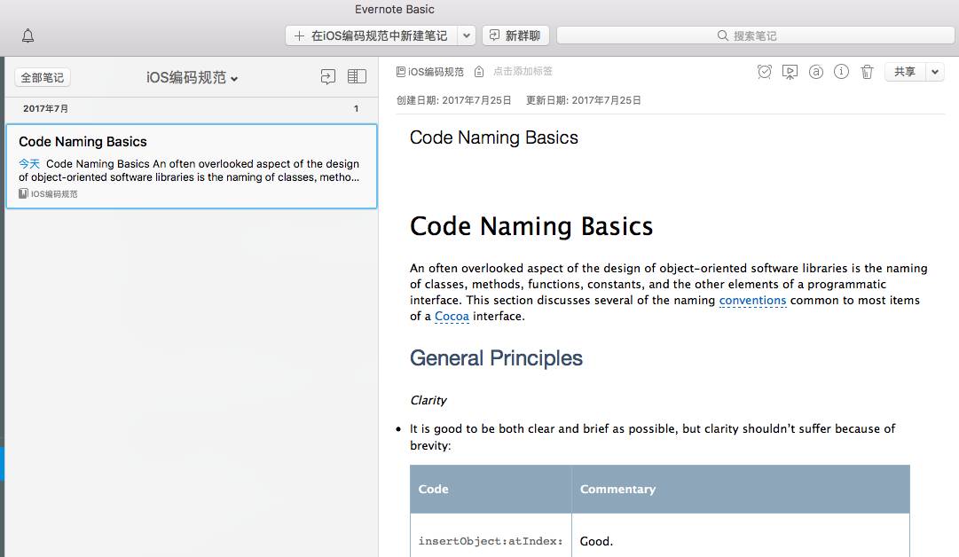Start presentation mode for this note
Viewport: 959px width, 557px height.
click(x=790, y=72)
